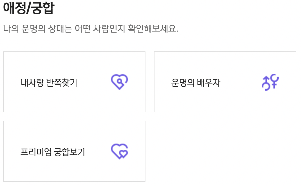301x186 pixels.
Task: Select the overlapping hearts icon on premium card
Action: (x=119, y=152)
